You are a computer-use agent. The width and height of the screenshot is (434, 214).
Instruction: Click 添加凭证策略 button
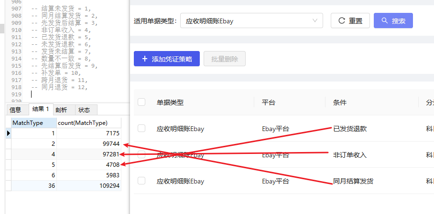pyautogui.click(x=167, y=59)
